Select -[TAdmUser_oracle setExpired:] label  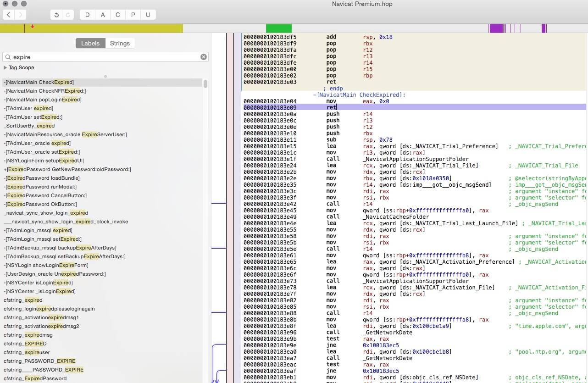(x=42, y=152)
